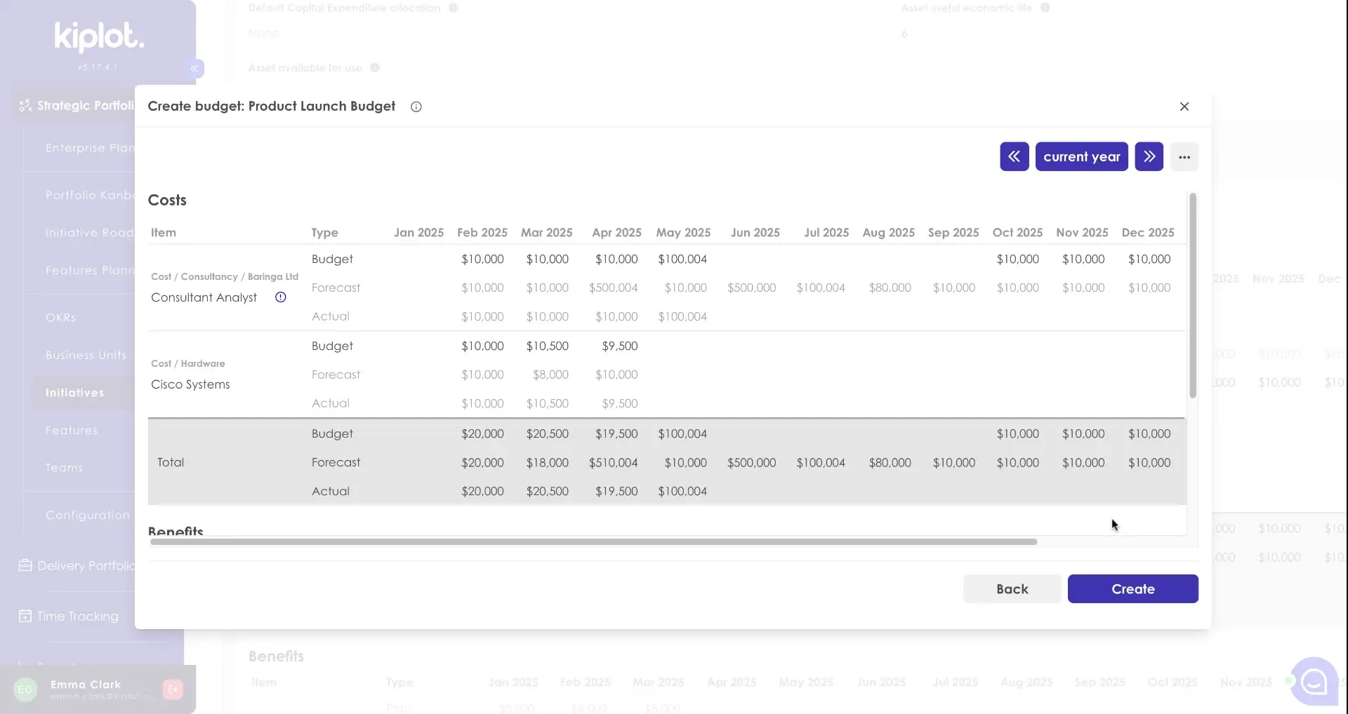Open Initiatives in the sidebar
This screenshot has height=714, width=1348.
click(x=74, y=393)
